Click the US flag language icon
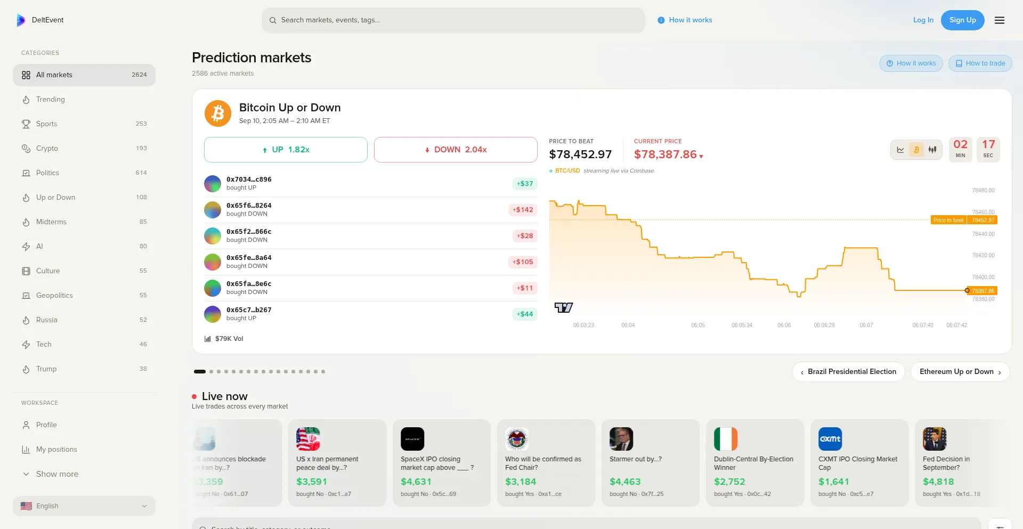 tap(26, 506)
